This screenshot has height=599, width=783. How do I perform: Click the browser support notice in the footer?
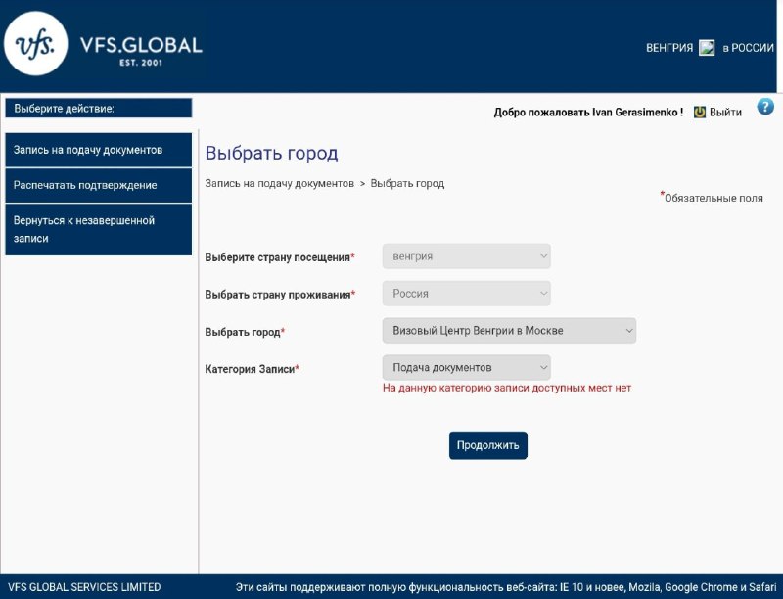pos(506,587)
